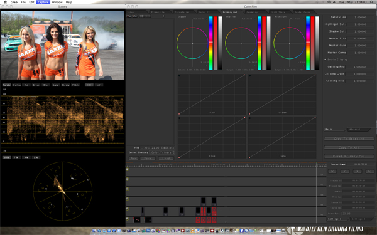Open Spotlight search magnifier icon
This screenshot has width=377, height=235.
click(371, 2)
